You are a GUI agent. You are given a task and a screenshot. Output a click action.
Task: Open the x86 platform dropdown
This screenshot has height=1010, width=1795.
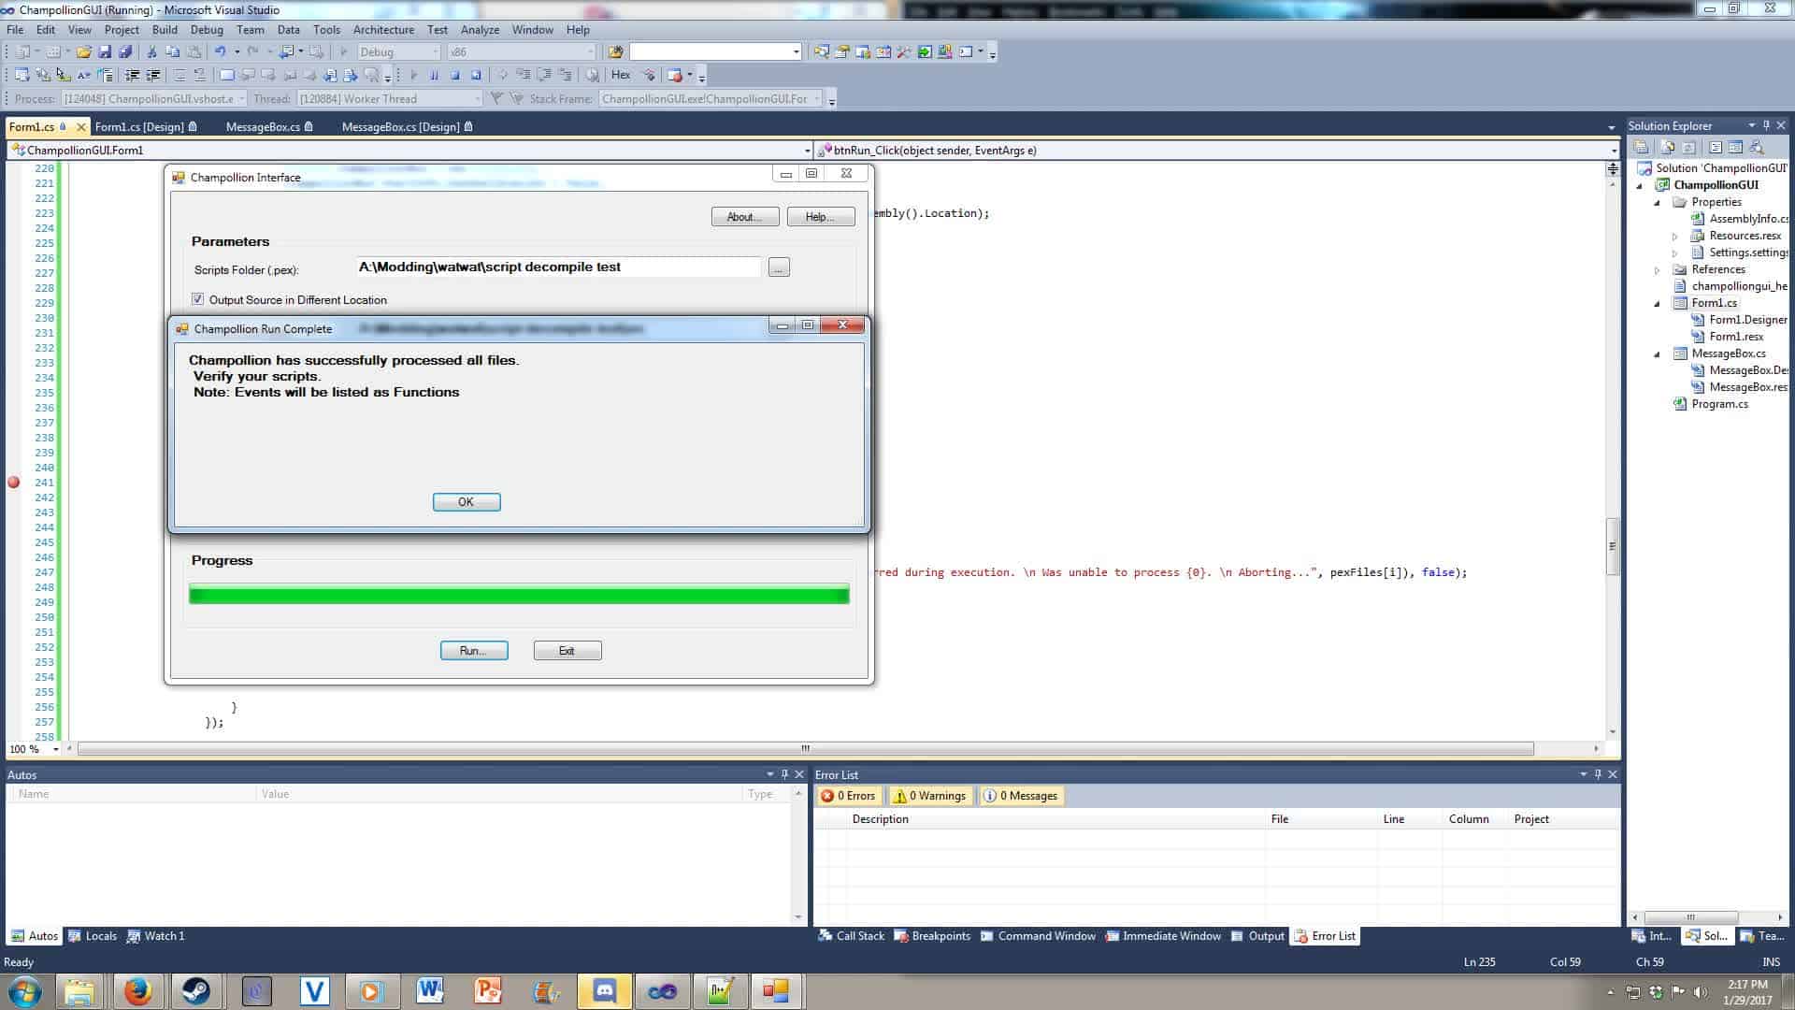coord(521,51)
